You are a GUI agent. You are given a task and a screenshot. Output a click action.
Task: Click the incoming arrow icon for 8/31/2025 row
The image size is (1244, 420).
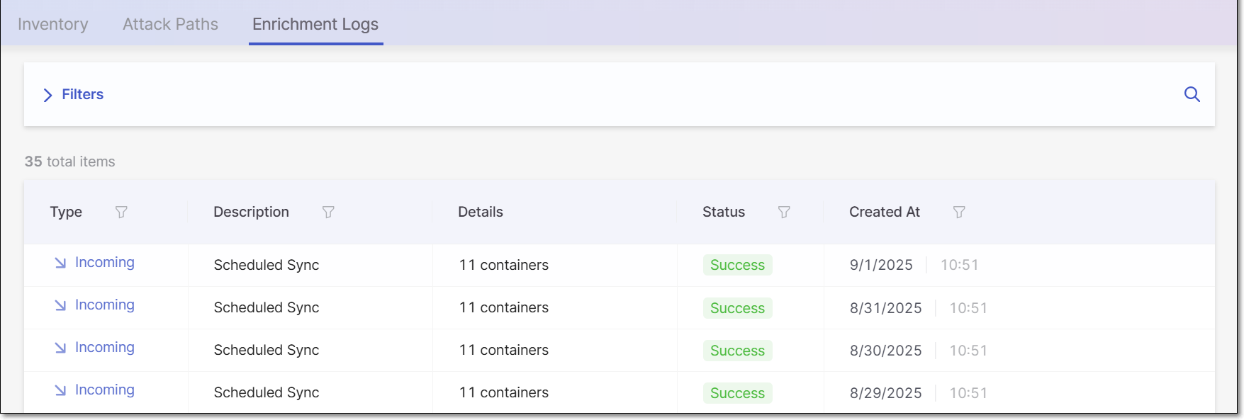pyautogui.click(x=60, y=305)
